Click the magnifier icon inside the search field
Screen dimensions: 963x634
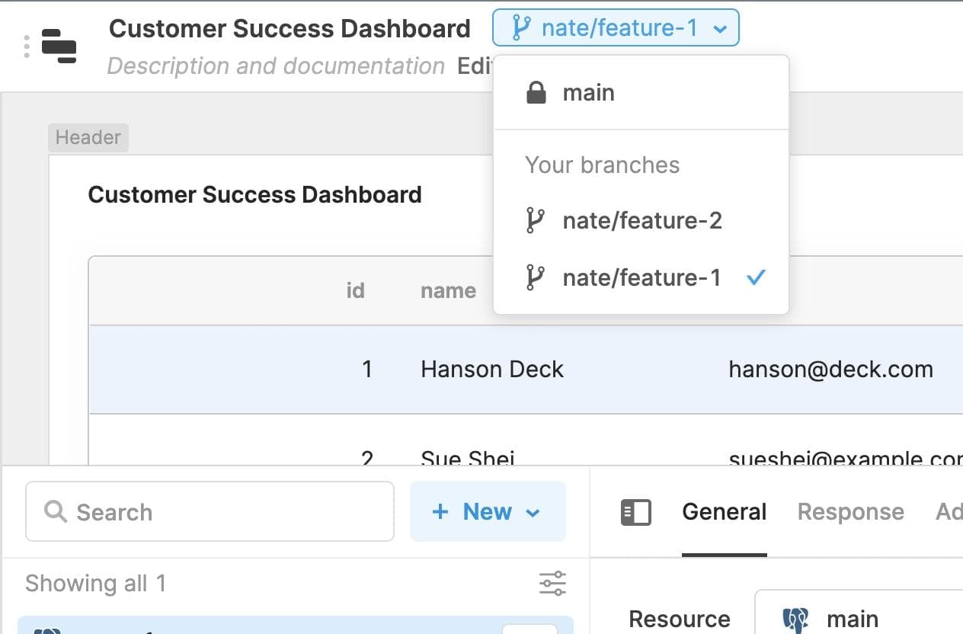tap(54, 512)
